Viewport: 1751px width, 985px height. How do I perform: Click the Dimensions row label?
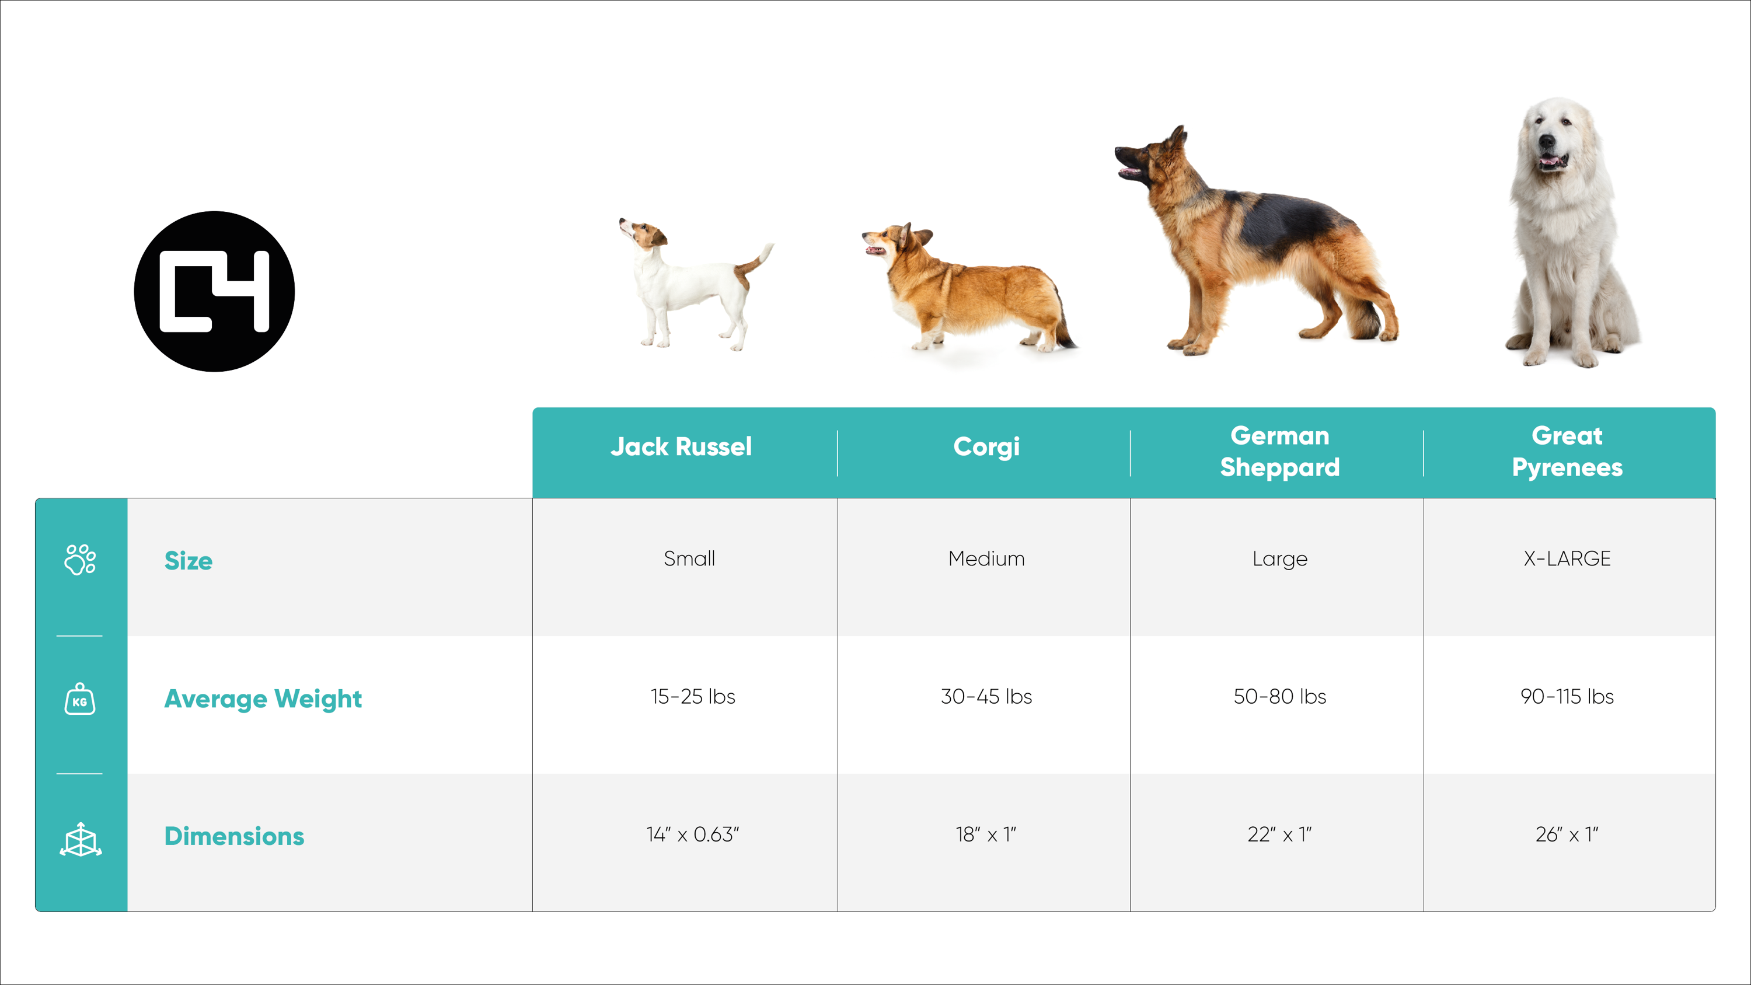point(235,836)
